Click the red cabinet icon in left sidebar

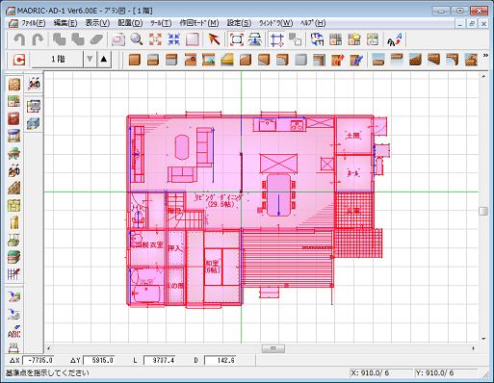pyautogui.click(x=13, y=119)
